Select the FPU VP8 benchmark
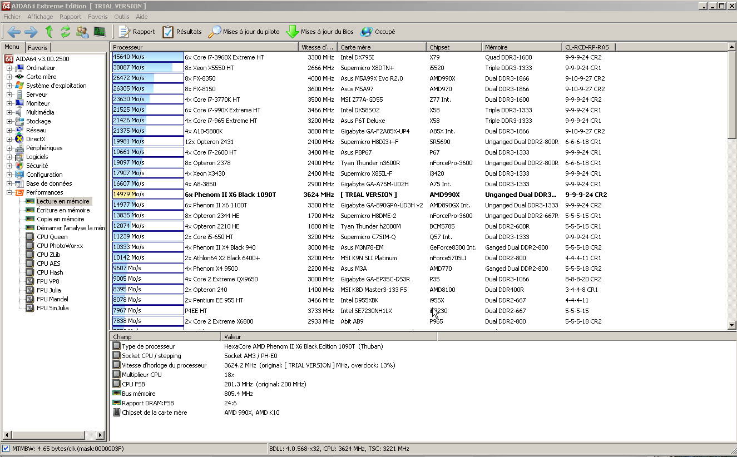Viewport: 737px width, 457px height. coord(47,281)
